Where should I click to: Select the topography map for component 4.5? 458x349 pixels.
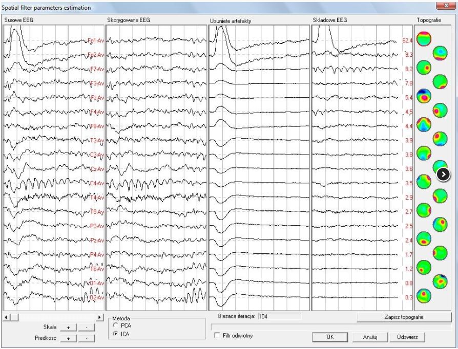coord(440,111)
